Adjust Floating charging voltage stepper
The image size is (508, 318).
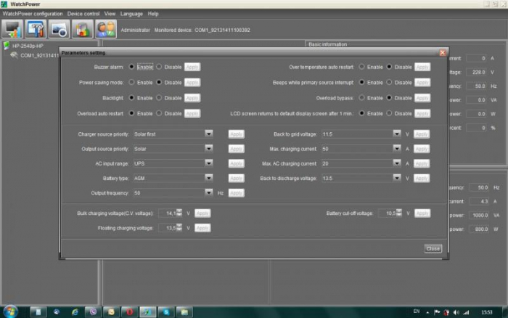[179, 227]
